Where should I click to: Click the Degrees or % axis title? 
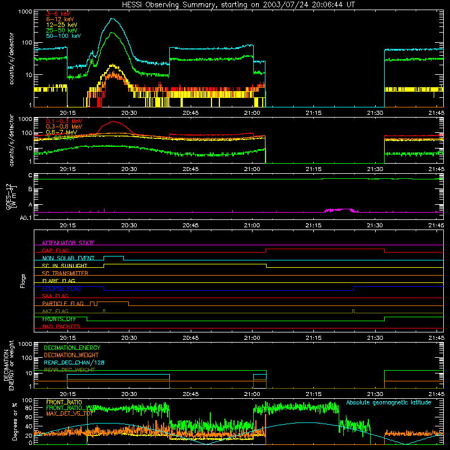pos(15,421)
